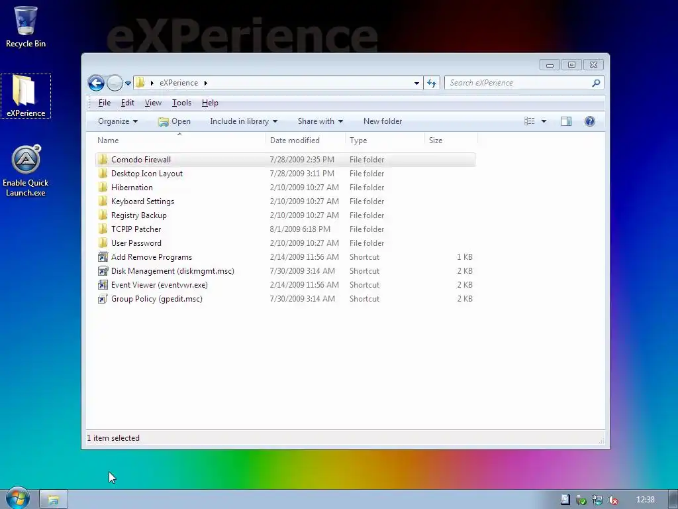
Task: Click the Explorer forward arrow button
Action: tap(115, 83)
